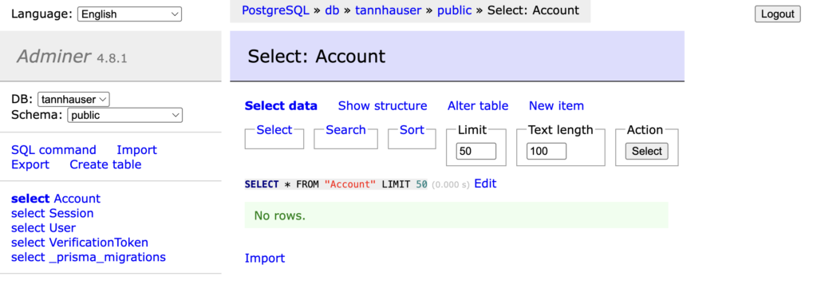
Task: Switch to Show structure tab
Action: tap(382, 106)
